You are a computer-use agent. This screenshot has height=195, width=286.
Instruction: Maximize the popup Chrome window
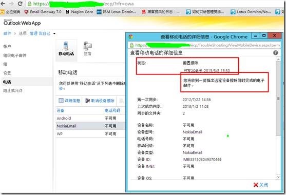click(264, 35)
